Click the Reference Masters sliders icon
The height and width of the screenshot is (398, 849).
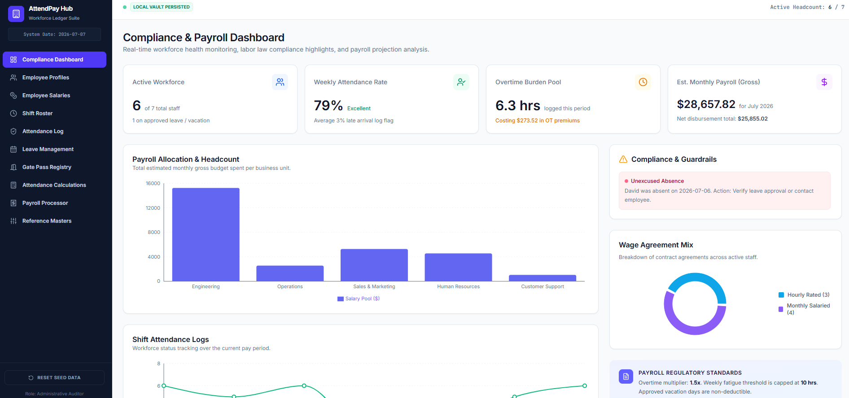click(x=13, y=221)
